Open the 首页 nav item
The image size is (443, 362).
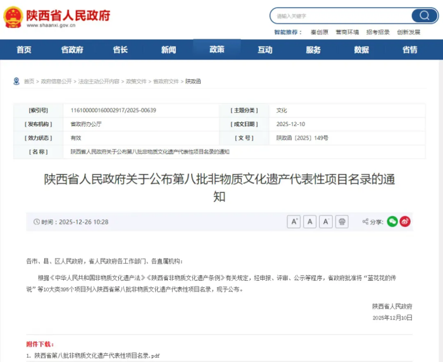tap(24, 50)
